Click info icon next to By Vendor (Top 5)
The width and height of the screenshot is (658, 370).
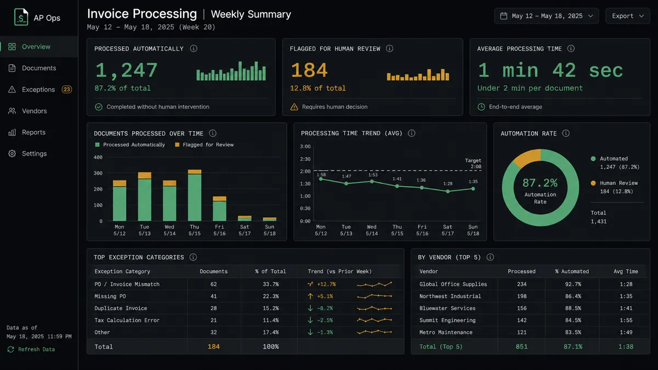(490, 257)
